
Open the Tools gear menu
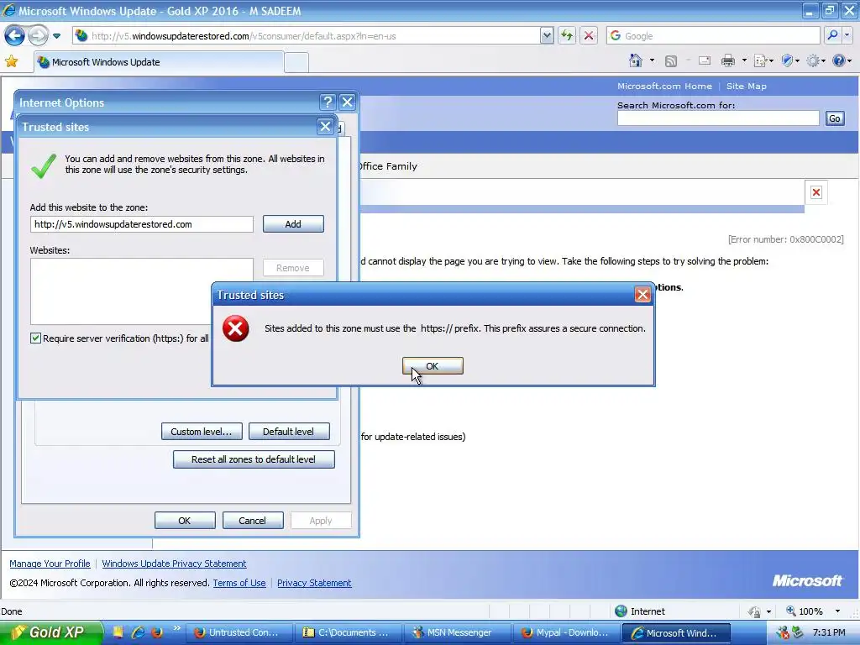pos(815,60)
